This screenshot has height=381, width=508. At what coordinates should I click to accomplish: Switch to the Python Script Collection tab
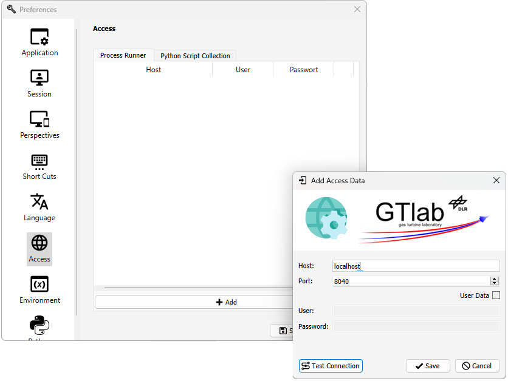[x=195, y=56]
